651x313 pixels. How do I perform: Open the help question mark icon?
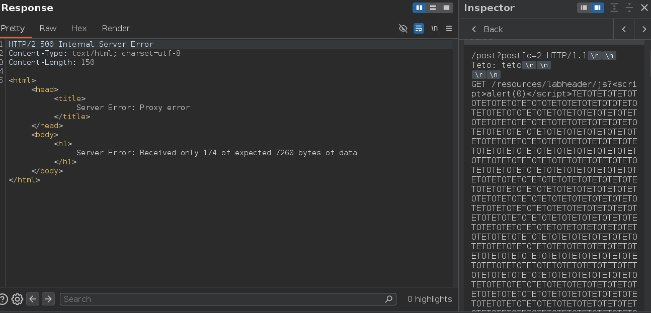[3, 299]
